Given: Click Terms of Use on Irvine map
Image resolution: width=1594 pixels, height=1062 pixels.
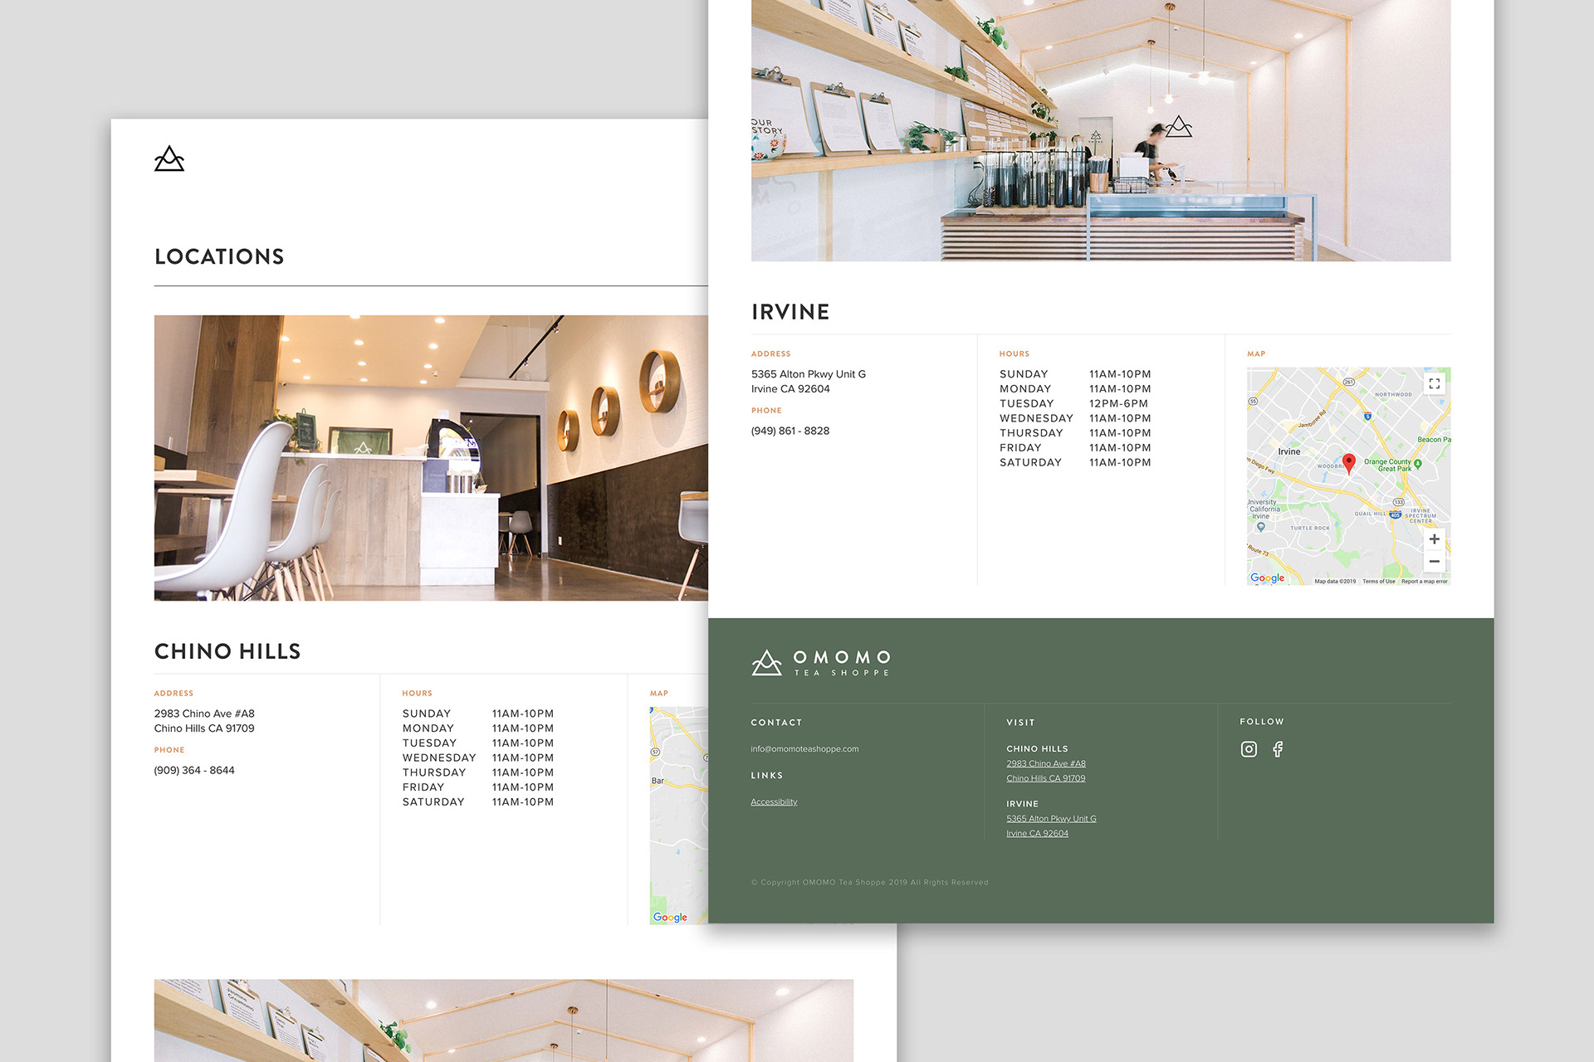Looking at the screenshot, I should coord(1378,582).
